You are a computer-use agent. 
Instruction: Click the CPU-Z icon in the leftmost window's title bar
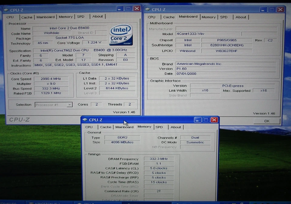tap(6, 10)
